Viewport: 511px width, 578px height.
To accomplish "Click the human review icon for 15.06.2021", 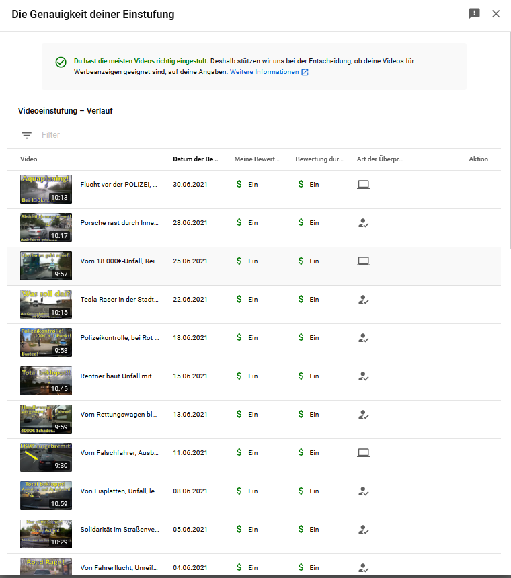I will point(363,376).
